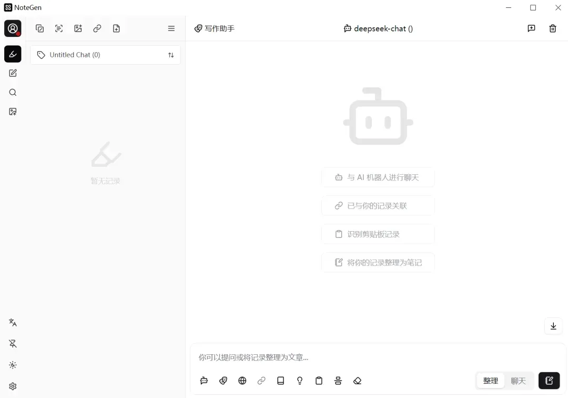The height and width of the screenshot is (398, 568).
Task: Toggle record linking via the input toolbar link icon
Action: (x=261, y=381)
